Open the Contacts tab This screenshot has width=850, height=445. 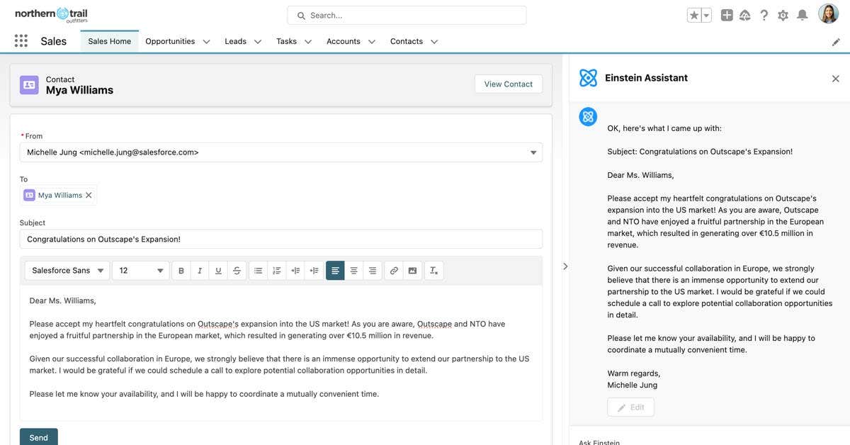tap(408, 41)
